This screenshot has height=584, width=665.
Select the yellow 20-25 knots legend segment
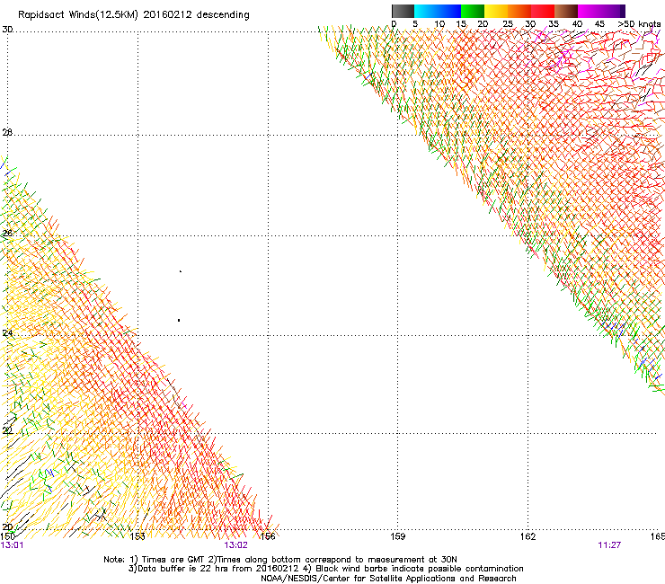click(x=496, y=11)
